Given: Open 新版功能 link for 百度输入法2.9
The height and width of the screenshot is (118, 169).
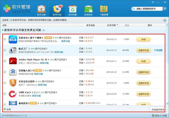Looking at the screenshot, I should 39,74.
